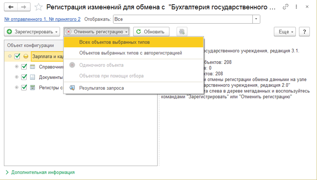Expand the Регистры tree node
The width and height of the screenshot is (317, 180).
(17, 87)
